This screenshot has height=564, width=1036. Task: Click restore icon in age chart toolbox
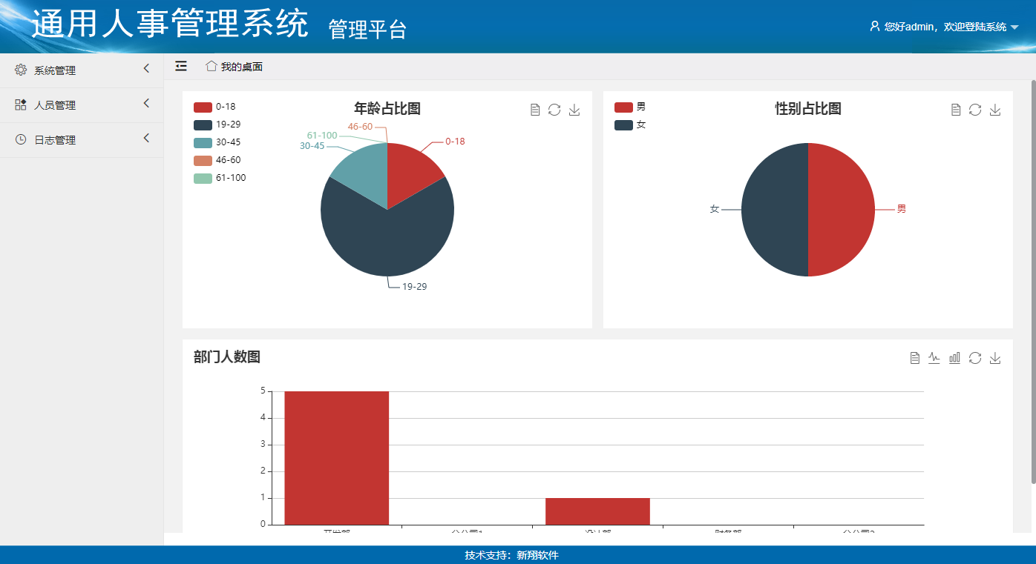click(554, 110)
